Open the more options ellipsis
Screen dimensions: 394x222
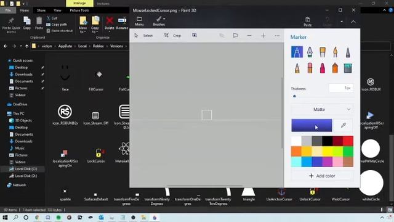pyautogui.click(x=277, y=36)
